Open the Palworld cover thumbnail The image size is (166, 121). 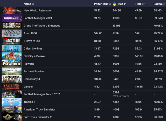tap(12, 64)
